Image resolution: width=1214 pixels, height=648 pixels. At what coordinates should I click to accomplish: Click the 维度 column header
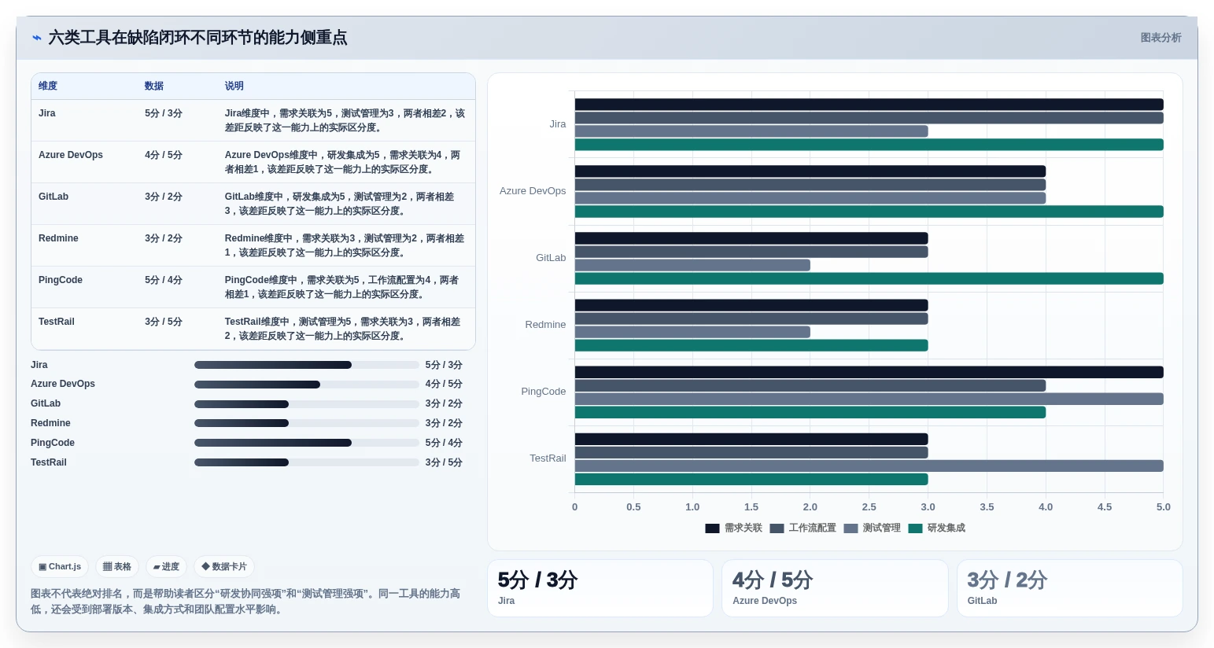(x=48, y=86)
